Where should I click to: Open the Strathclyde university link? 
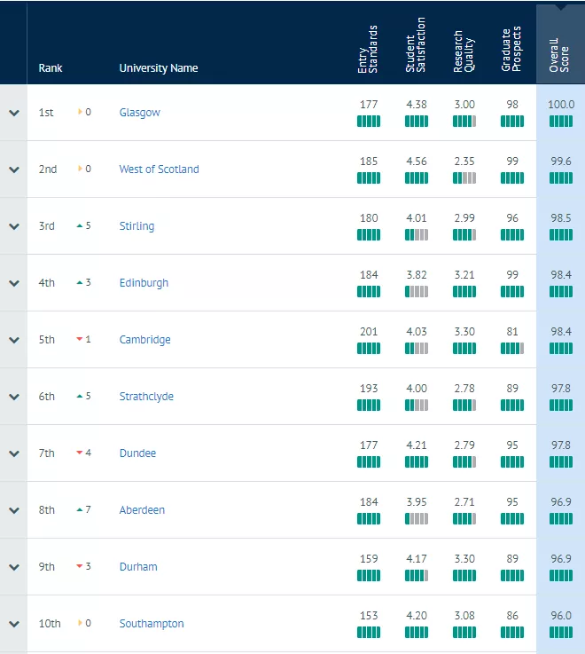click(x=146, y=397)
